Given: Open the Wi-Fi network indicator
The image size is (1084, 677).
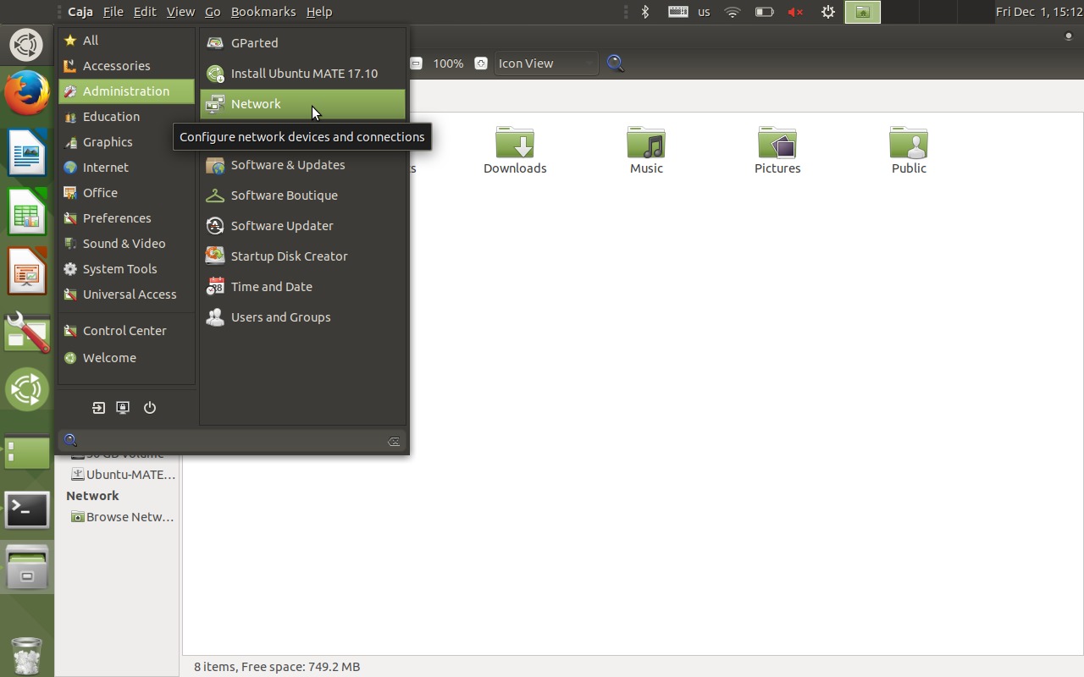Looking at the screenshot, I should [x=733, y=12].
